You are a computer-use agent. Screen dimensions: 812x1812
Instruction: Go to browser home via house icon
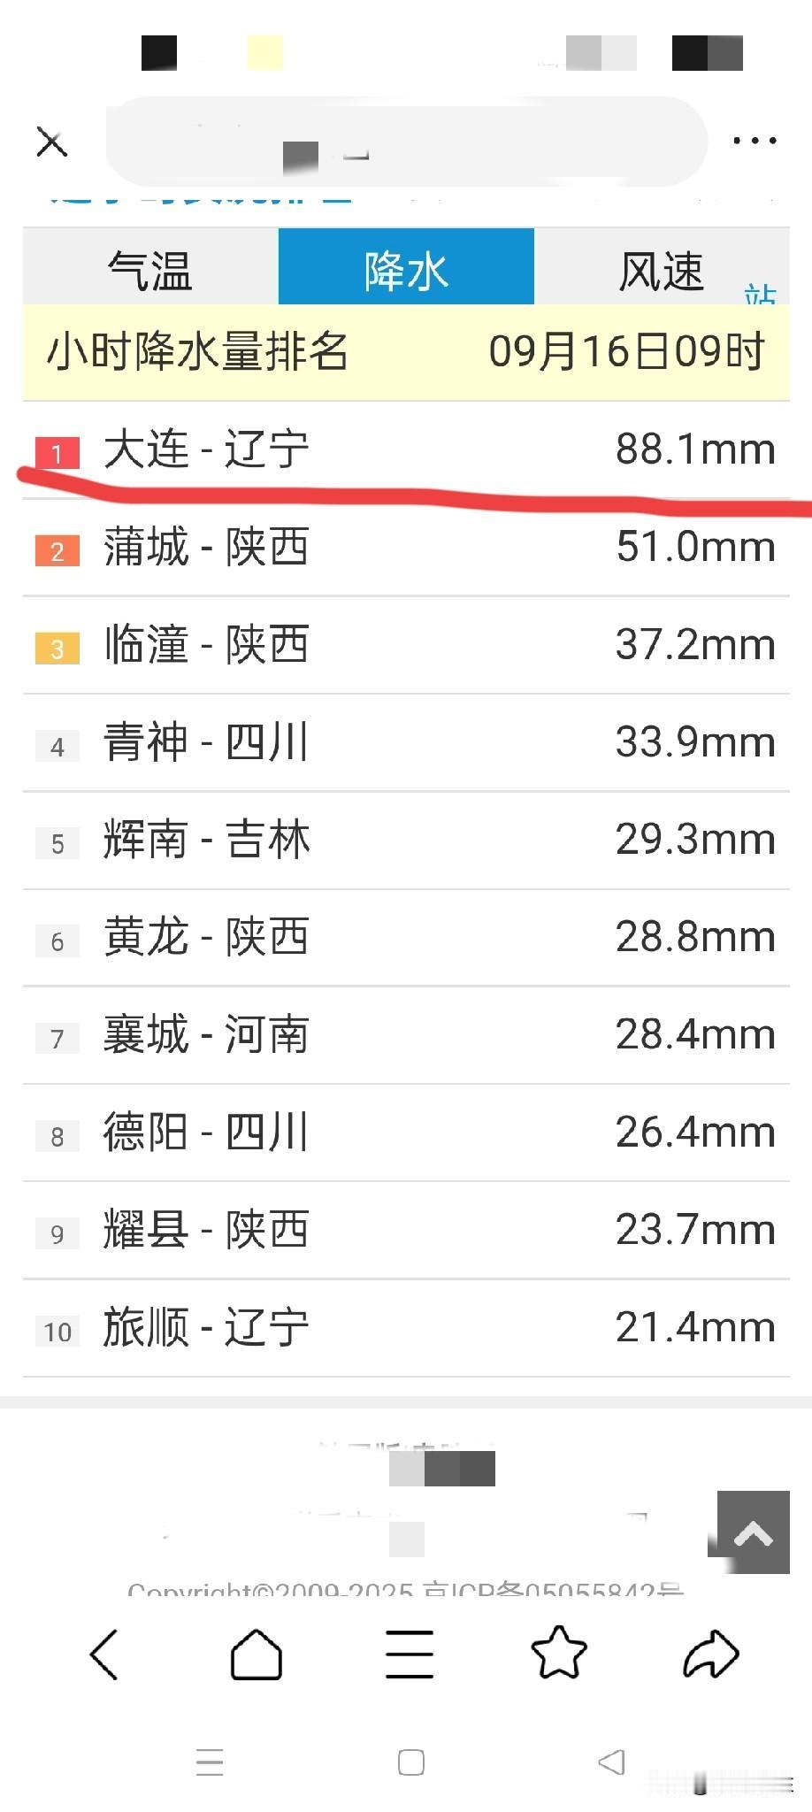[x=257, y=1654]
